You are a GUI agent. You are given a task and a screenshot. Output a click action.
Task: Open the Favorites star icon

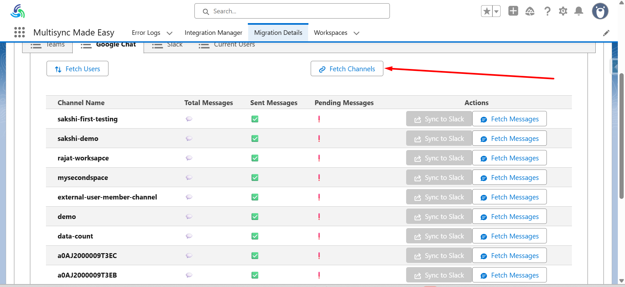click(487, 11)
